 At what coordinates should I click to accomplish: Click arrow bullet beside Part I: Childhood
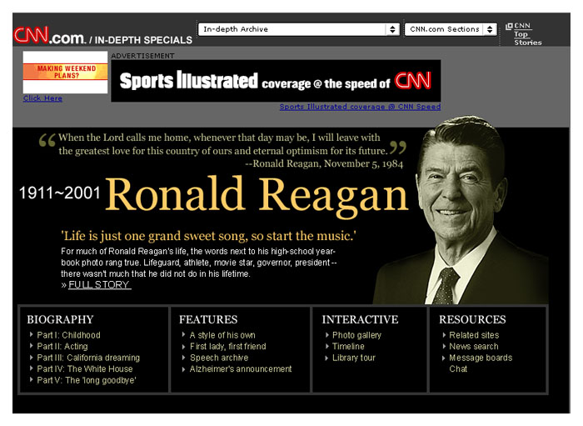pyautogui.click(x=32, y=335)
